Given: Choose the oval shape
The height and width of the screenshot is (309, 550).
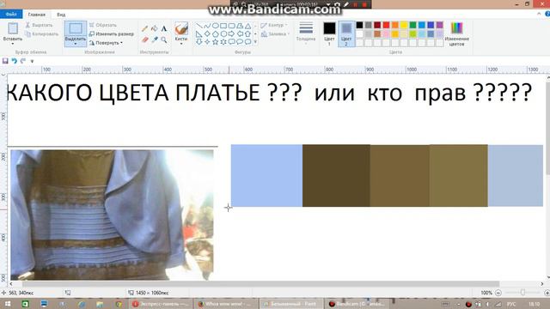Looking at the screenshot, I should tap(215, 26).
